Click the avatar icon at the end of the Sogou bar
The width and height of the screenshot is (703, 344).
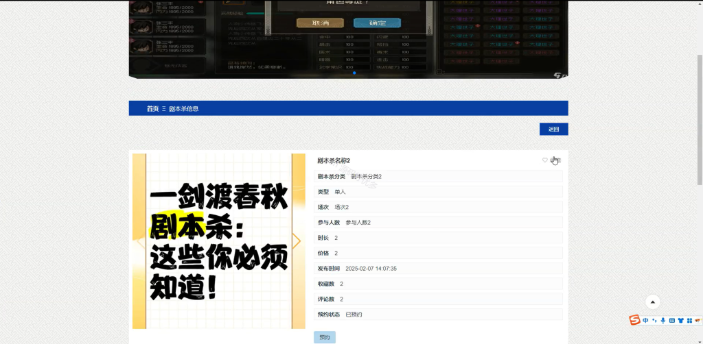point(698,320)
